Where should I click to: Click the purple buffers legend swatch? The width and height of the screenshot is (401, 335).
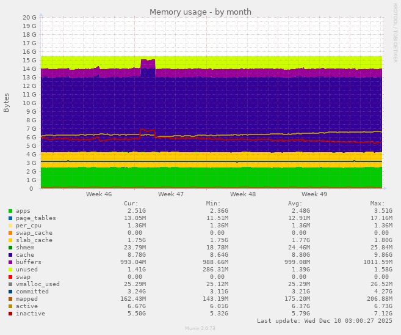10,262
